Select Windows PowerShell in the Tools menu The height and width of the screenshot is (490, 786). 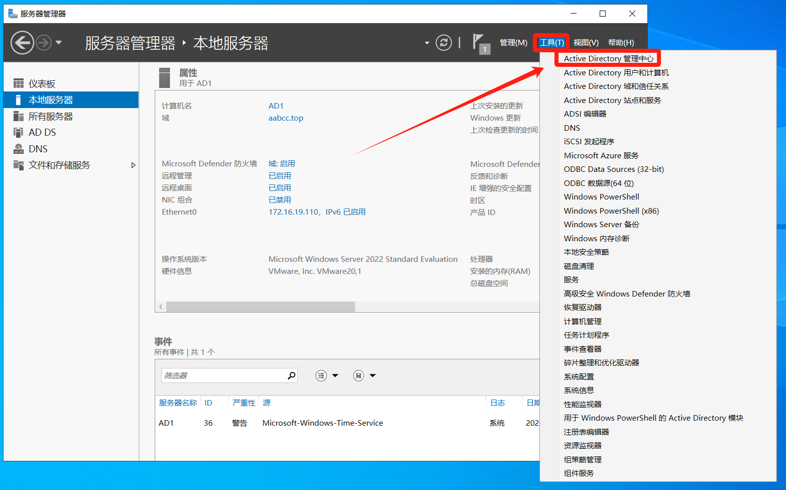tap(601, 197)
